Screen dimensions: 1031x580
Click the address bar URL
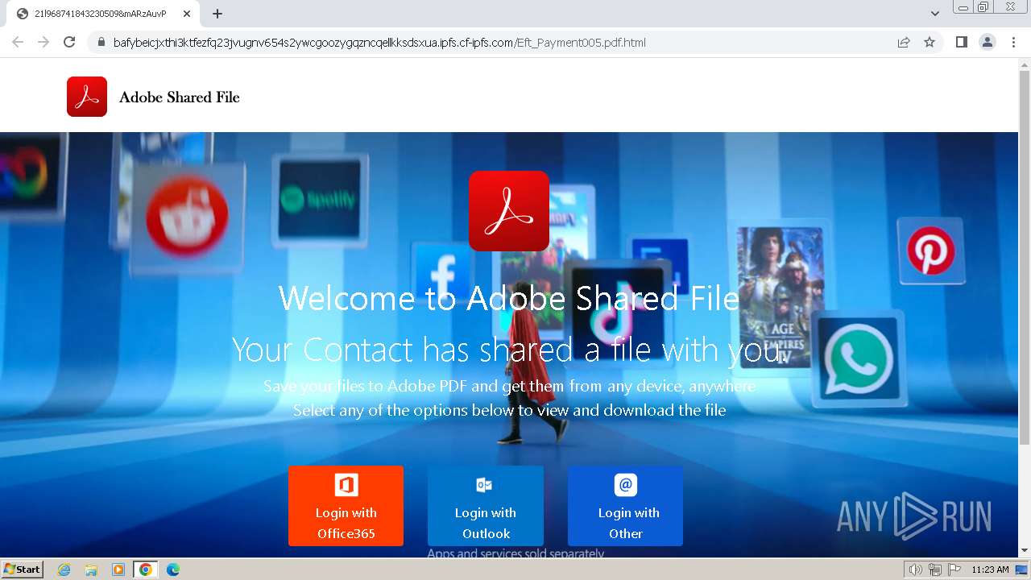379,43
